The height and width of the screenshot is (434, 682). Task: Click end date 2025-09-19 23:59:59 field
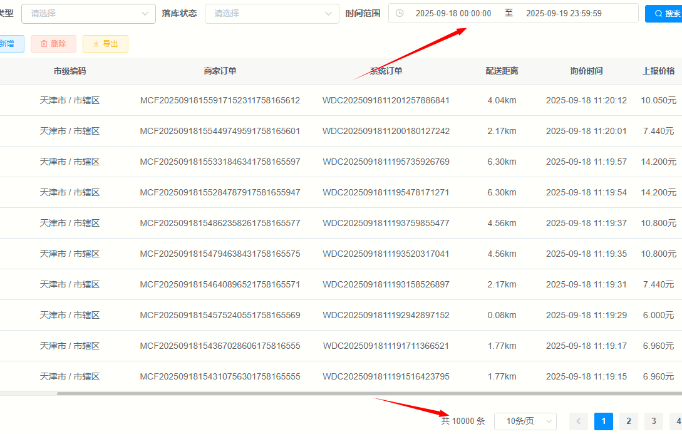pos(564,14)
